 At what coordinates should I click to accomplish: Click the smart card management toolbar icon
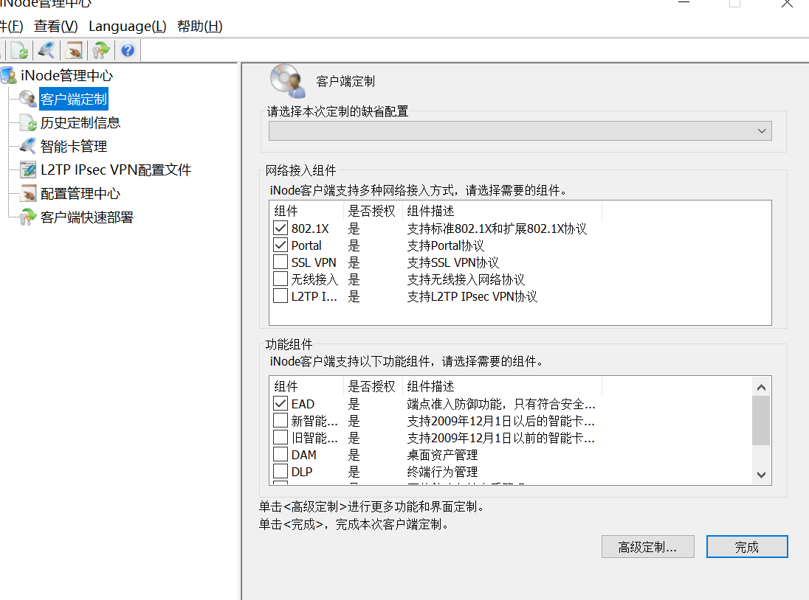pos(47,50)
